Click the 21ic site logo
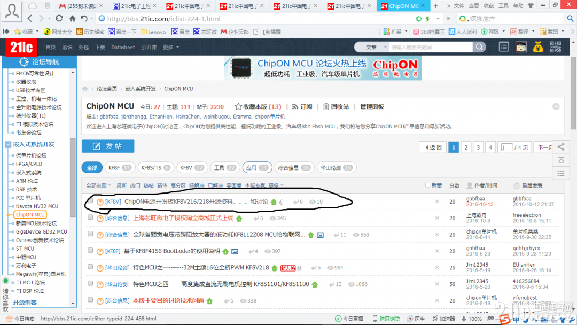This screenshot has height=325, width=577. tap(21, 47)
